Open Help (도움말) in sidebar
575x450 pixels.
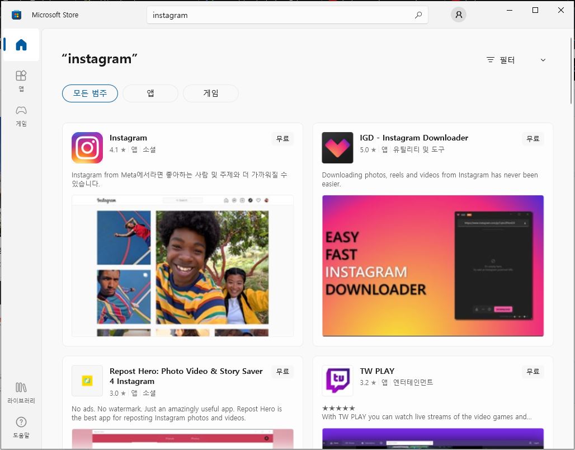tap(21, 427)
